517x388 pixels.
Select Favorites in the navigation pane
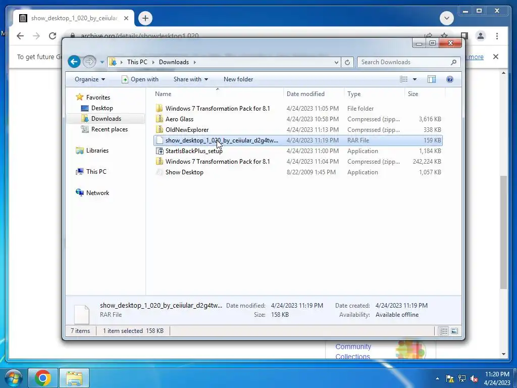point(98,98)
